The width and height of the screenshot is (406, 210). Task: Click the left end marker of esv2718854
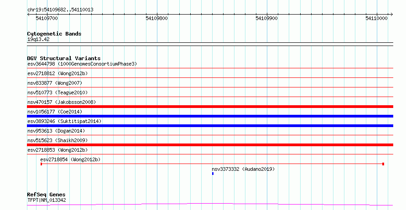(x=42, y=164)
